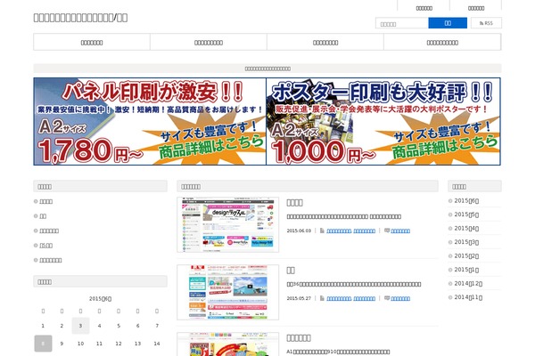Screen dimensions: 535x356
Task: Click day 10 in the calendar
Action: pos(80,344)
